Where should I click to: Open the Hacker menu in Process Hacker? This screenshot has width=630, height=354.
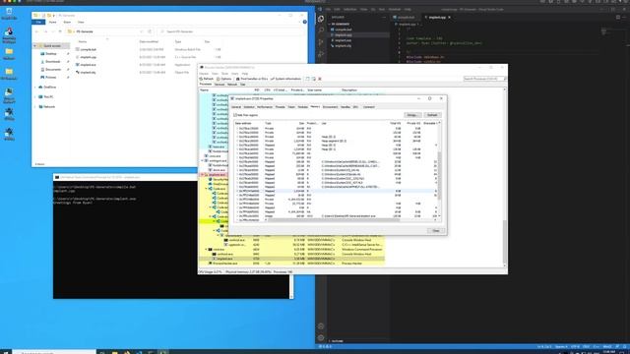click(x=204, y=74)
